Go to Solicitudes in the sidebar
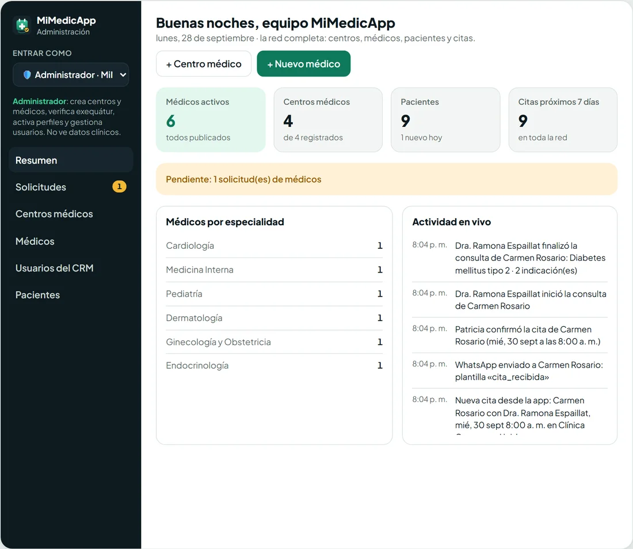 pos(71,187)
